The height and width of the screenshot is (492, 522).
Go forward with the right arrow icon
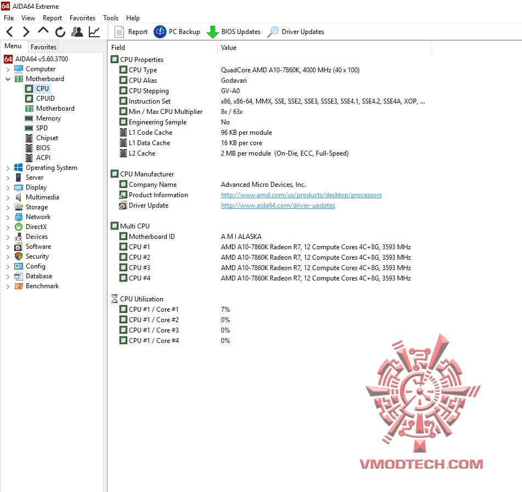[x=26, y=32]
